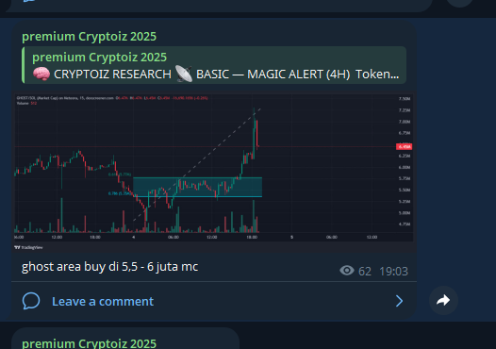The width and height of the screenshot is (496, 349).
Task: Click the eye views counter showing 62
Action: pos(355,271)
